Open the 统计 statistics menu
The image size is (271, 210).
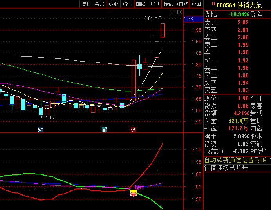tap(127, 4)
